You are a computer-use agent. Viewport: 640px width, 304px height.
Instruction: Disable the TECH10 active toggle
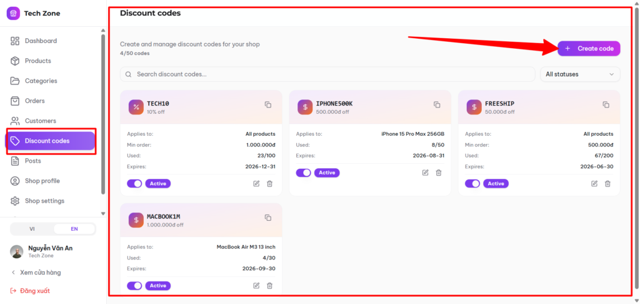[x=134, y=183]
